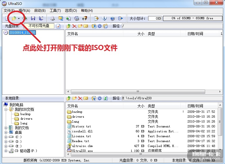The image size is (225, 164).
Task: Click Up folder icon in disc toolbar
Action: click(x=69, y=26)
